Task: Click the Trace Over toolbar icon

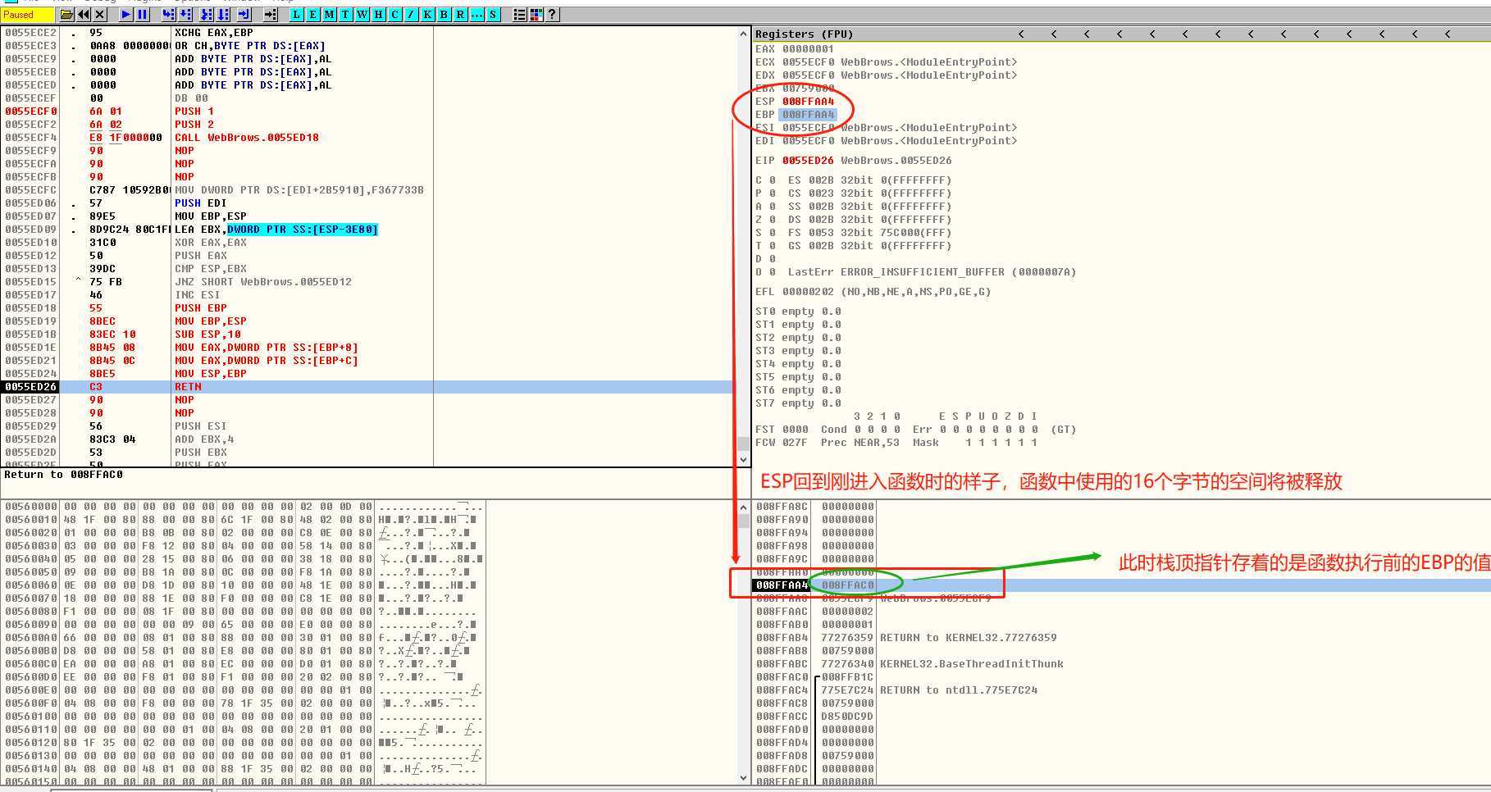Action: (x=224, y=14)
